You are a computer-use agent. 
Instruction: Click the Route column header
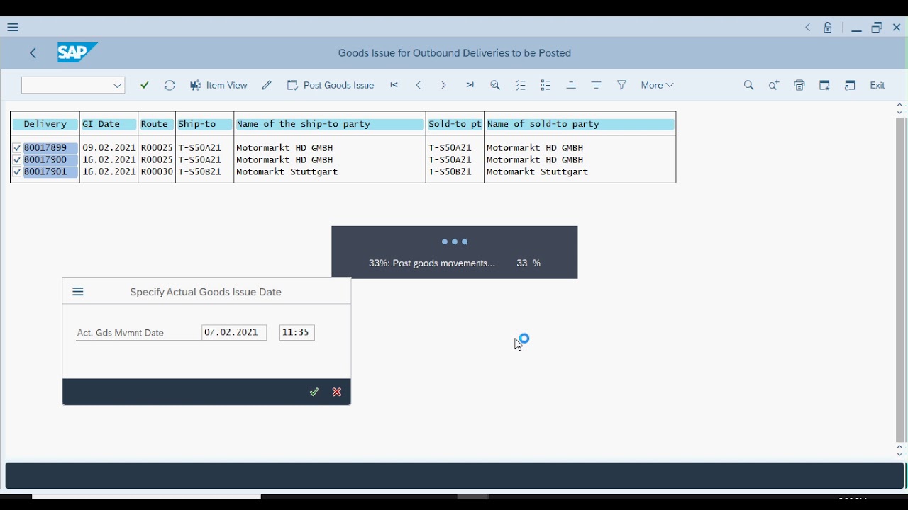[157, 124]
